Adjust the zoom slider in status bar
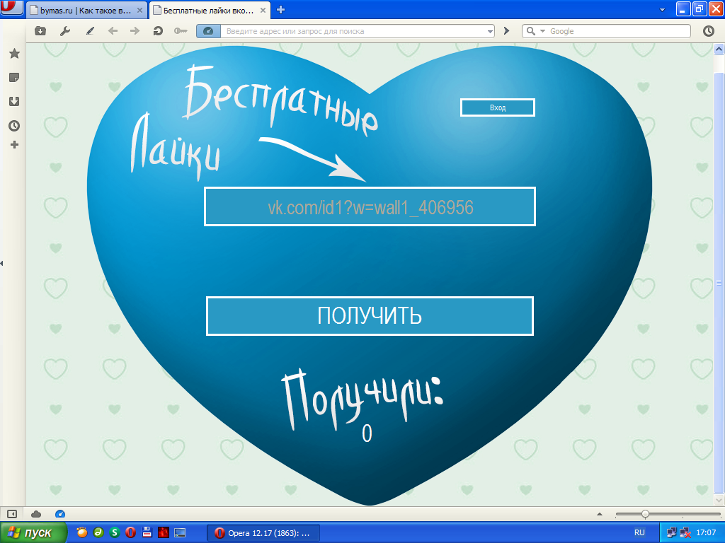Image resolution: width=725 pixels, height=543 pixels. point(644,514)
